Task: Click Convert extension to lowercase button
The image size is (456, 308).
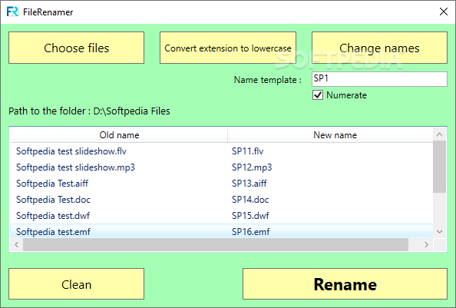Action: (x=228, y=48)
